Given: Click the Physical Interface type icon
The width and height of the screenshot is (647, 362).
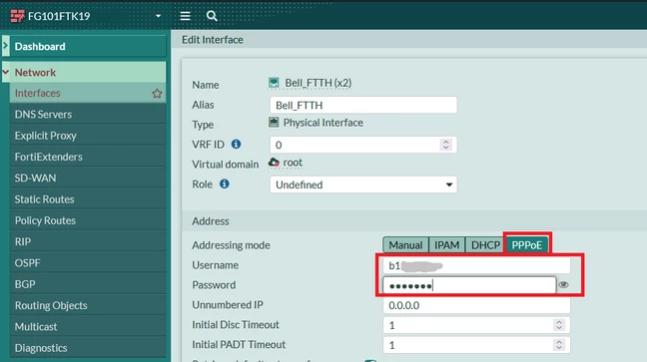Looking at the screenshot, I should tap(274, 122).
